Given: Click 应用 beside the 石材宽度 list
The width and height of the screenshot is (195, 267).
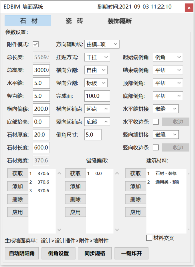Looking at the screenshot, I should [x=18, y=212].
